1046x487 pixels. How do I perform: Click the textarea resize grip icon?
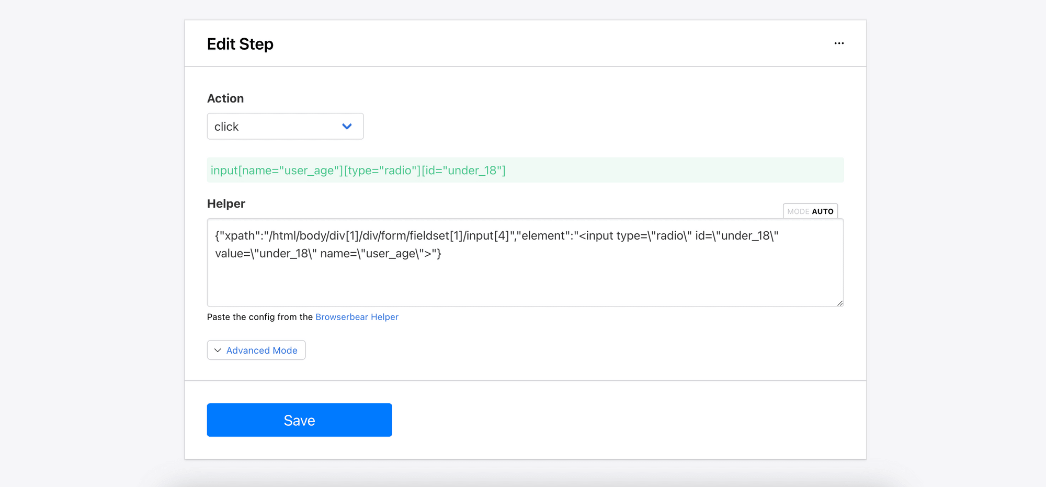click(x=839, y=302)
